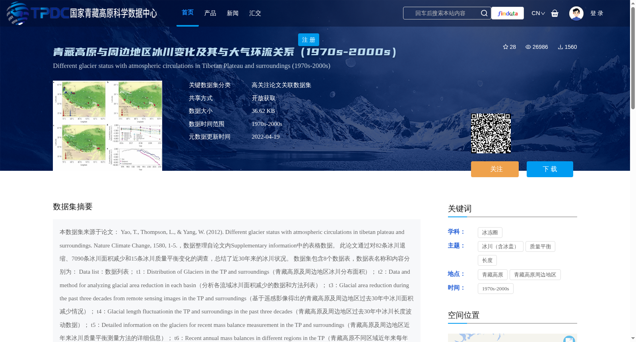Open the 汇交 menu item

[255, 13]
